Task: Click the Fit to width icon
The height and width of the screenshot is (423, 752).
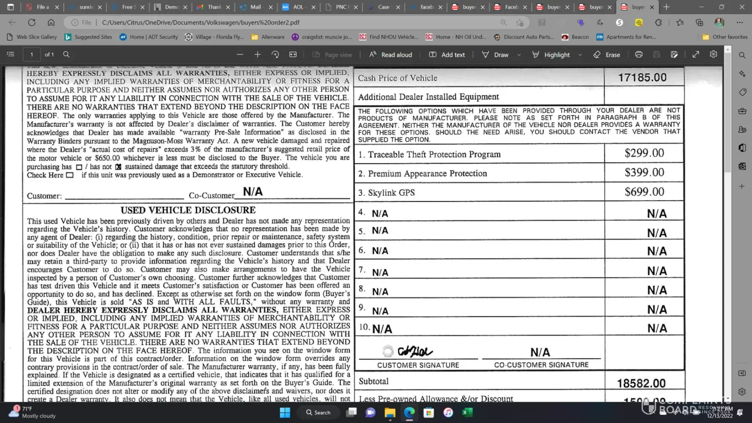Action: 293,55
